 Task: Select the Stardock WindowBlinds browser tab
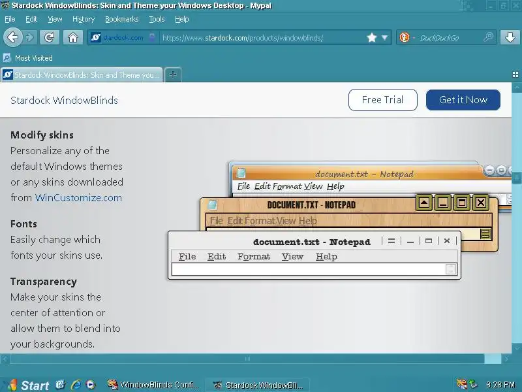[x=82, y=74]
